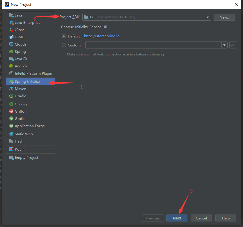243x227 pixels.
Task: Click the 'Flash' list text
Action: 19,141
